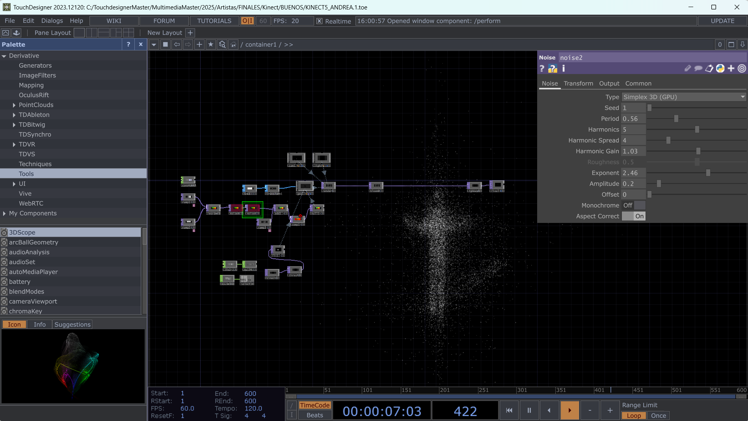Click the home network icon in path bar

pyautogui.click(x=233, y=45)
